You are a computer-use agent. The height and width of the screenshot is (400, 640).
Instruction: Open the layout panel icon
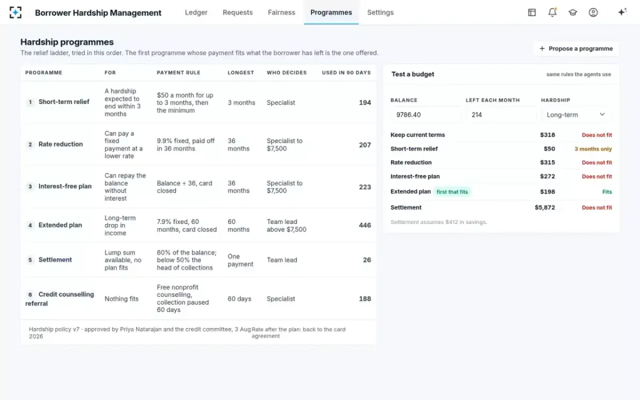coord(532,12)
